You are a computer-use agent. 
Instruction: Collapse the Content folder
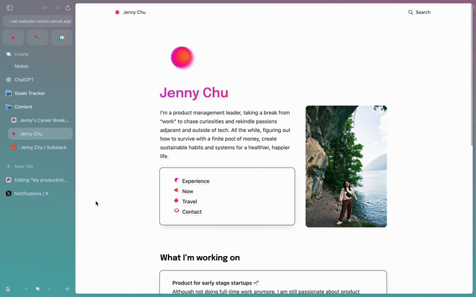38,107
